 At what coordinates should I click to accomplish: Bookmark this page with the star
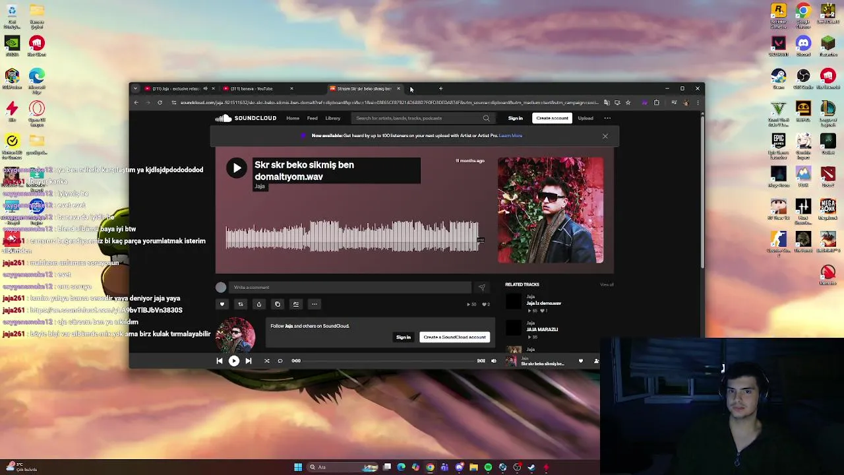[628, 103]
